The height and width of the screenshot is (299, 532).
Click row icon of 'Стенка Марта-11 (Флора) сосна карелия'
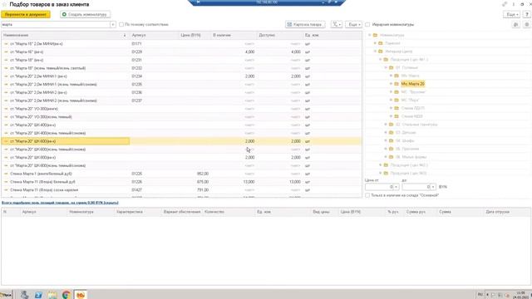pyautogui.click(x=6, y=190)
